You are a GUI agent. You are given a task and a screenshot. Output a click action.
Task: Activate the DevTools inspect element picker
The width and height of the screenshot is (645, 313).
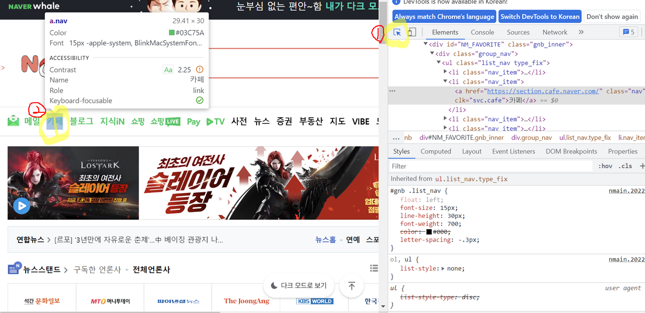397,32
